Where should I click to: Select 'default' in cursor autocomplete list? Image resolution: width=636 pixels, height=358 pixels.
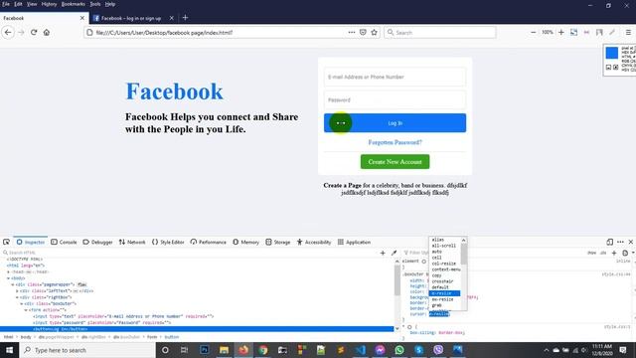(x=440, y=287)
